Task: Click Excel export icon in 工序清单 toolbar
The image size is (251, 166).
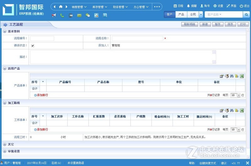Action: tap(242, 110)
